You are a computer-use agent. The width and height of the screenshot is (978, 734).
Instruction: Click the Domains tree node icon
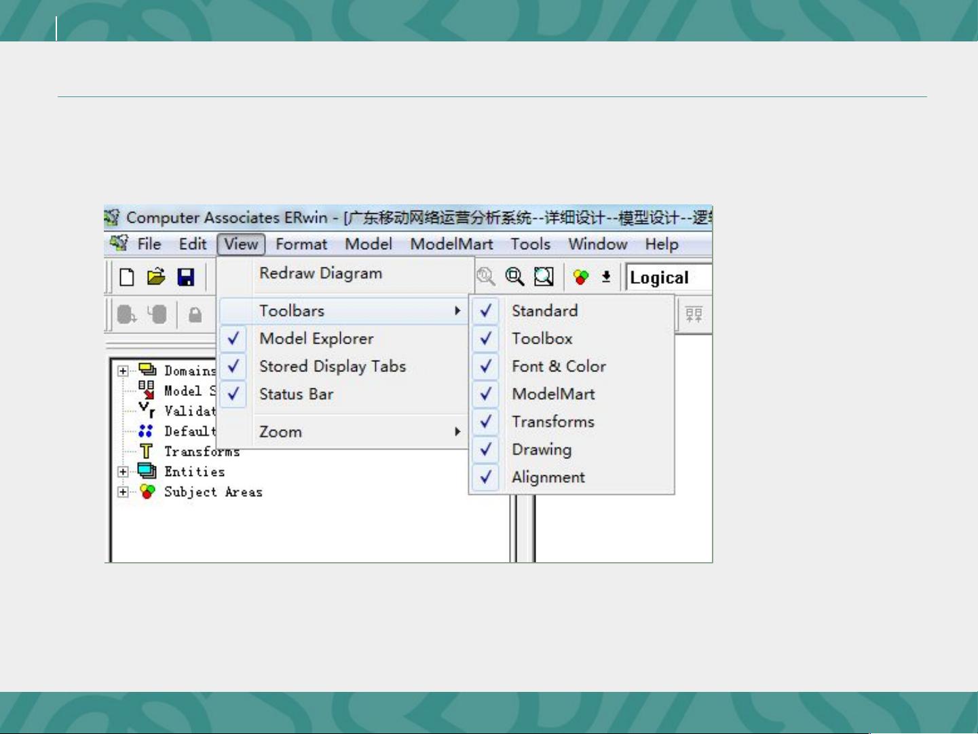pyautogui.click(x=147, y=369)
